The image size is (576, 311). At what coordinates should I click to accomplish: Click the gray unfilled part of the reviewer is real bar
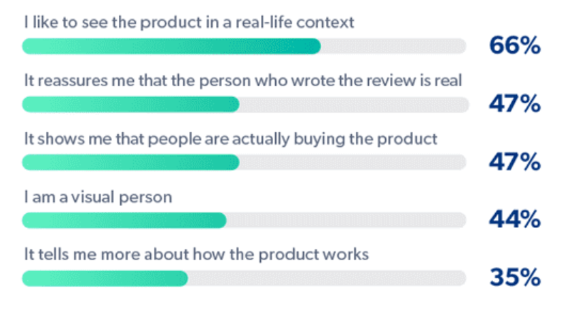click(353, 105)
